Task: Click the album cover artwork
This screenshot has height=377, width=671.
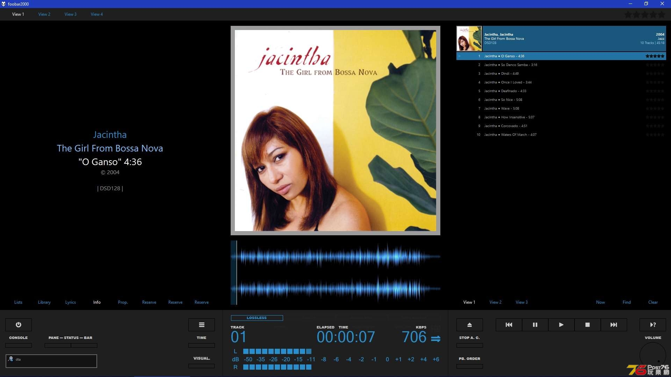Action: [335, 131]
